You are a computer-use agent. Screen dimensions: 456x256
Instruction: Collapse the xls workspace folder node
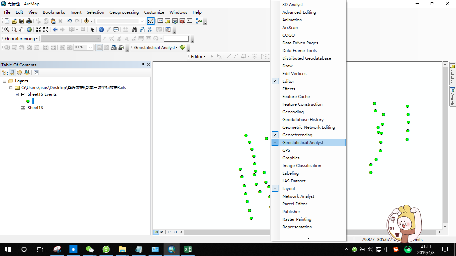[11, 88]
